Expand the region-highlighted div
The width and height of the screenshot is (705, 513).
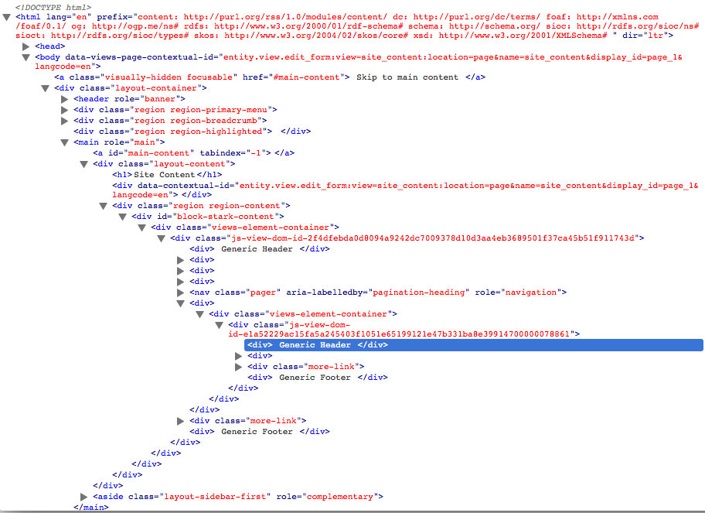(x=65, y=131)
